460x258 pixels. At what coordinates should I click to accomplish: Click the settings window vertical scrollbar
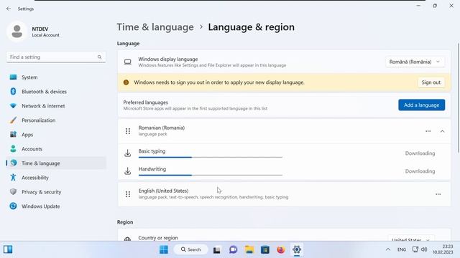click(x=459, y=98)
